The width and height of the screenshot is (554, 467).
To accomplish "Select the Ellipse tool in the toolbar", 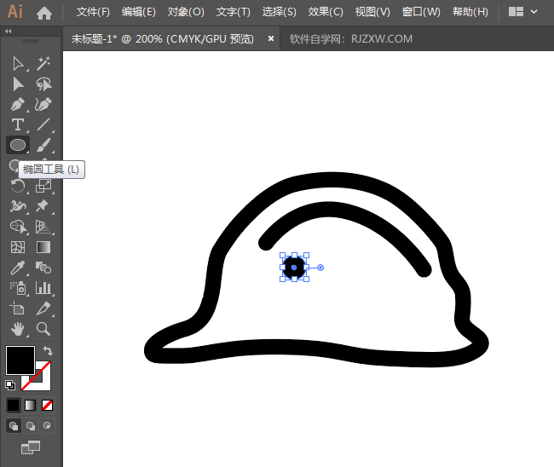I will tap(18, 145).
